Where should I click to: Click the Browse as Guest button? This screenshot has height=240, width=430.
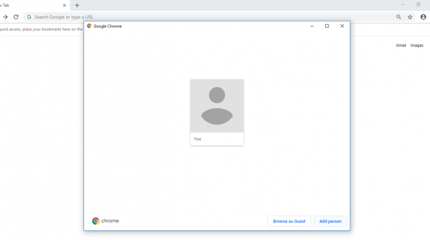click(289, 221)
